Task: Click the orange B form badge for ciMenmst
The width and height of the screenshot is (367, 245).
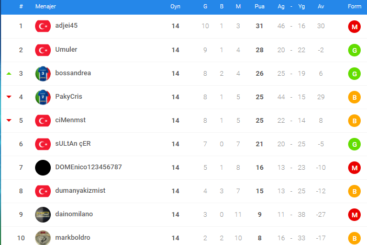Action: (x=354, y=121)
